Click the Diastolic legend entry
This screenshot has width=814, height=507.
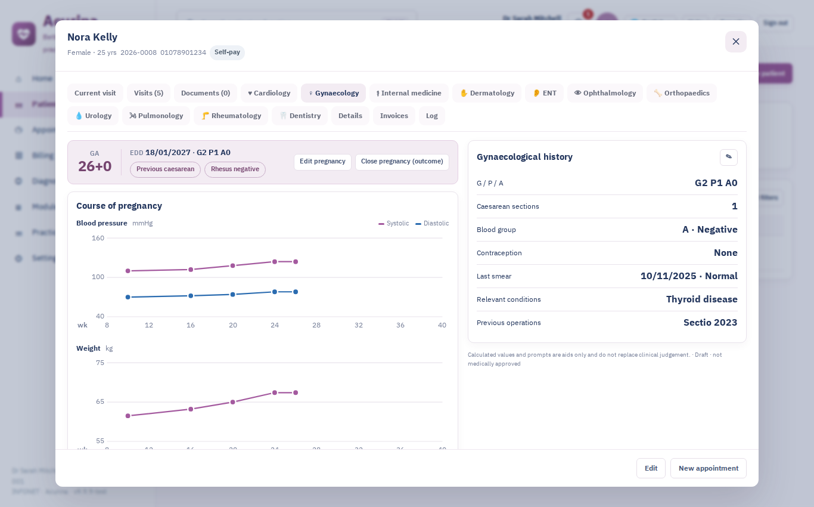click(432, 224)
